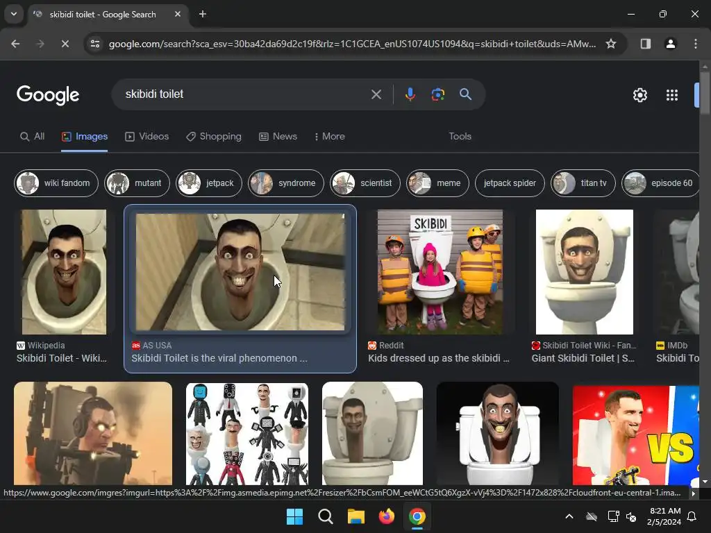Open Google Lens image search icon
Screen dimensions: 711x533
(437, 94)
